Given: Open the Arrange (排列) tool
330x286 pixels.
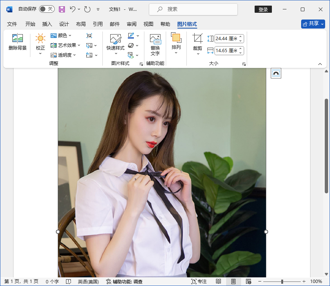Looking at the screenshot, I should [x=175, y=42].
